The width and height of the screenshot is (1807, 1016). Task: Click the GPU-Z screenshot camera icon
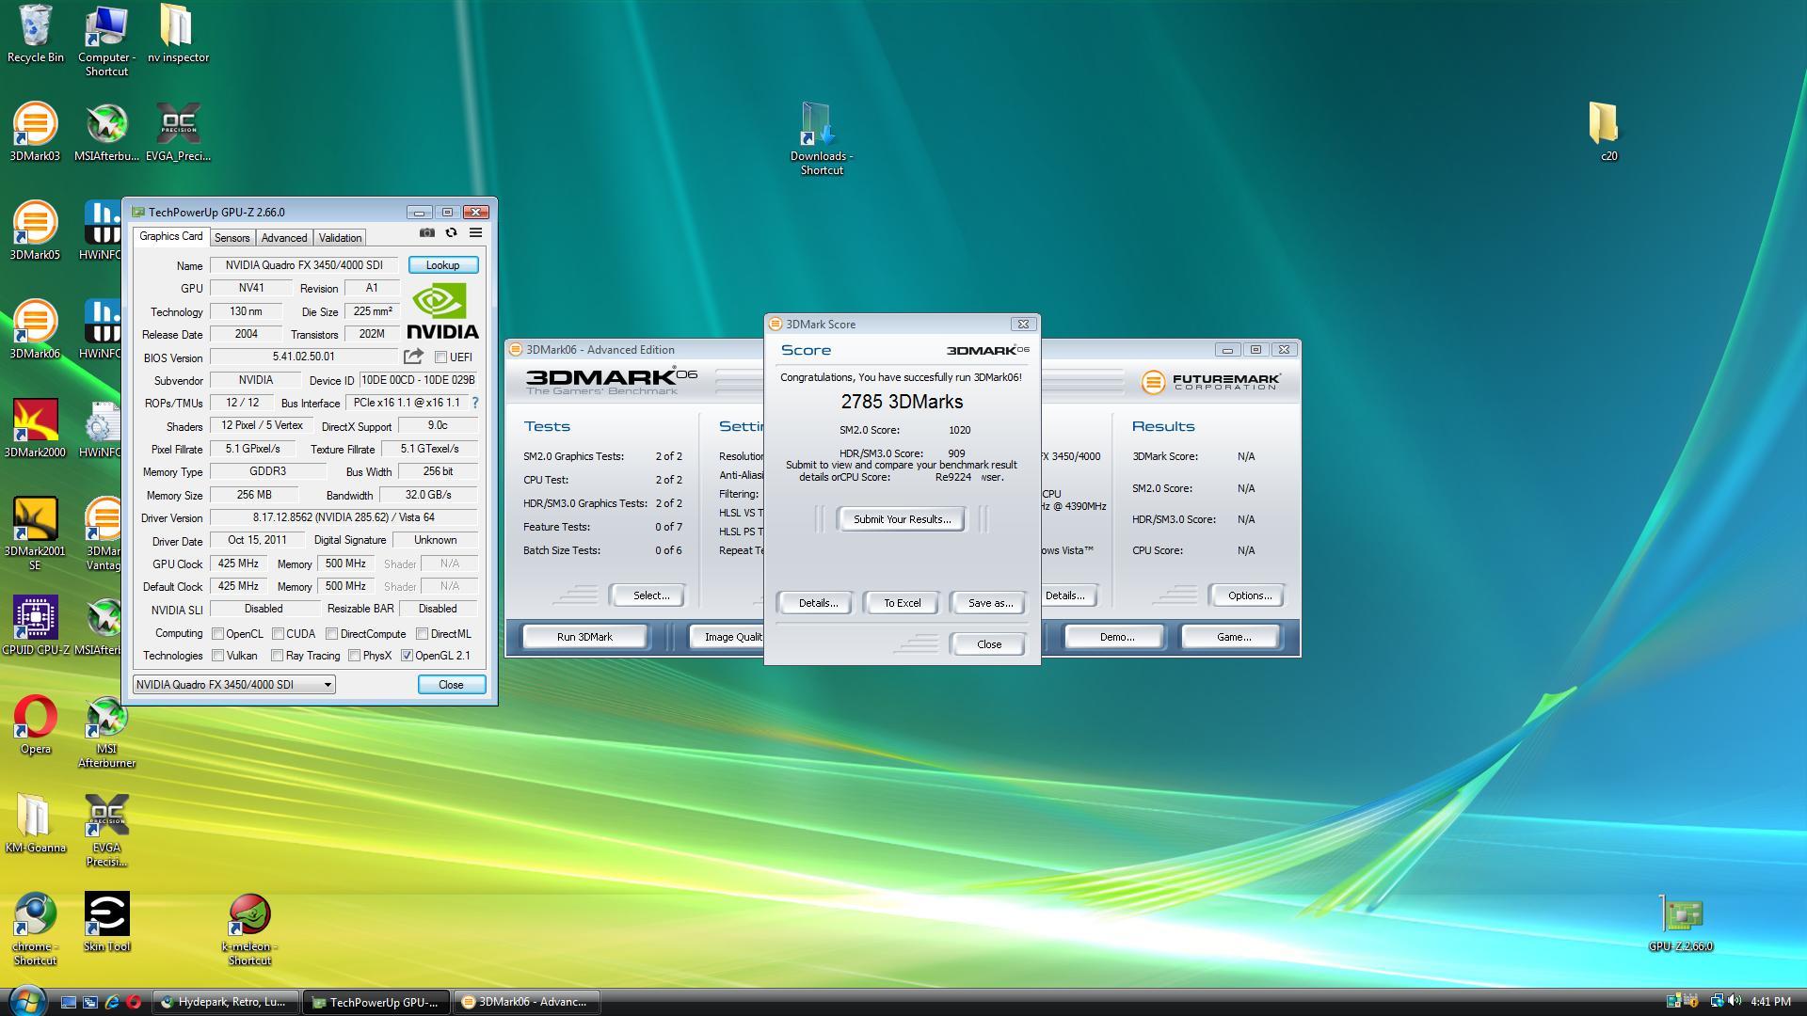pyautogui.click(x=427, y=232)
